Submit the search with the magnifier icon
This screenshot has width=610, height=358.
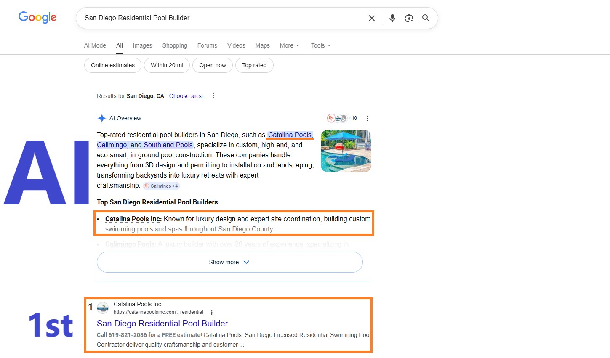[x=426, y=18]
